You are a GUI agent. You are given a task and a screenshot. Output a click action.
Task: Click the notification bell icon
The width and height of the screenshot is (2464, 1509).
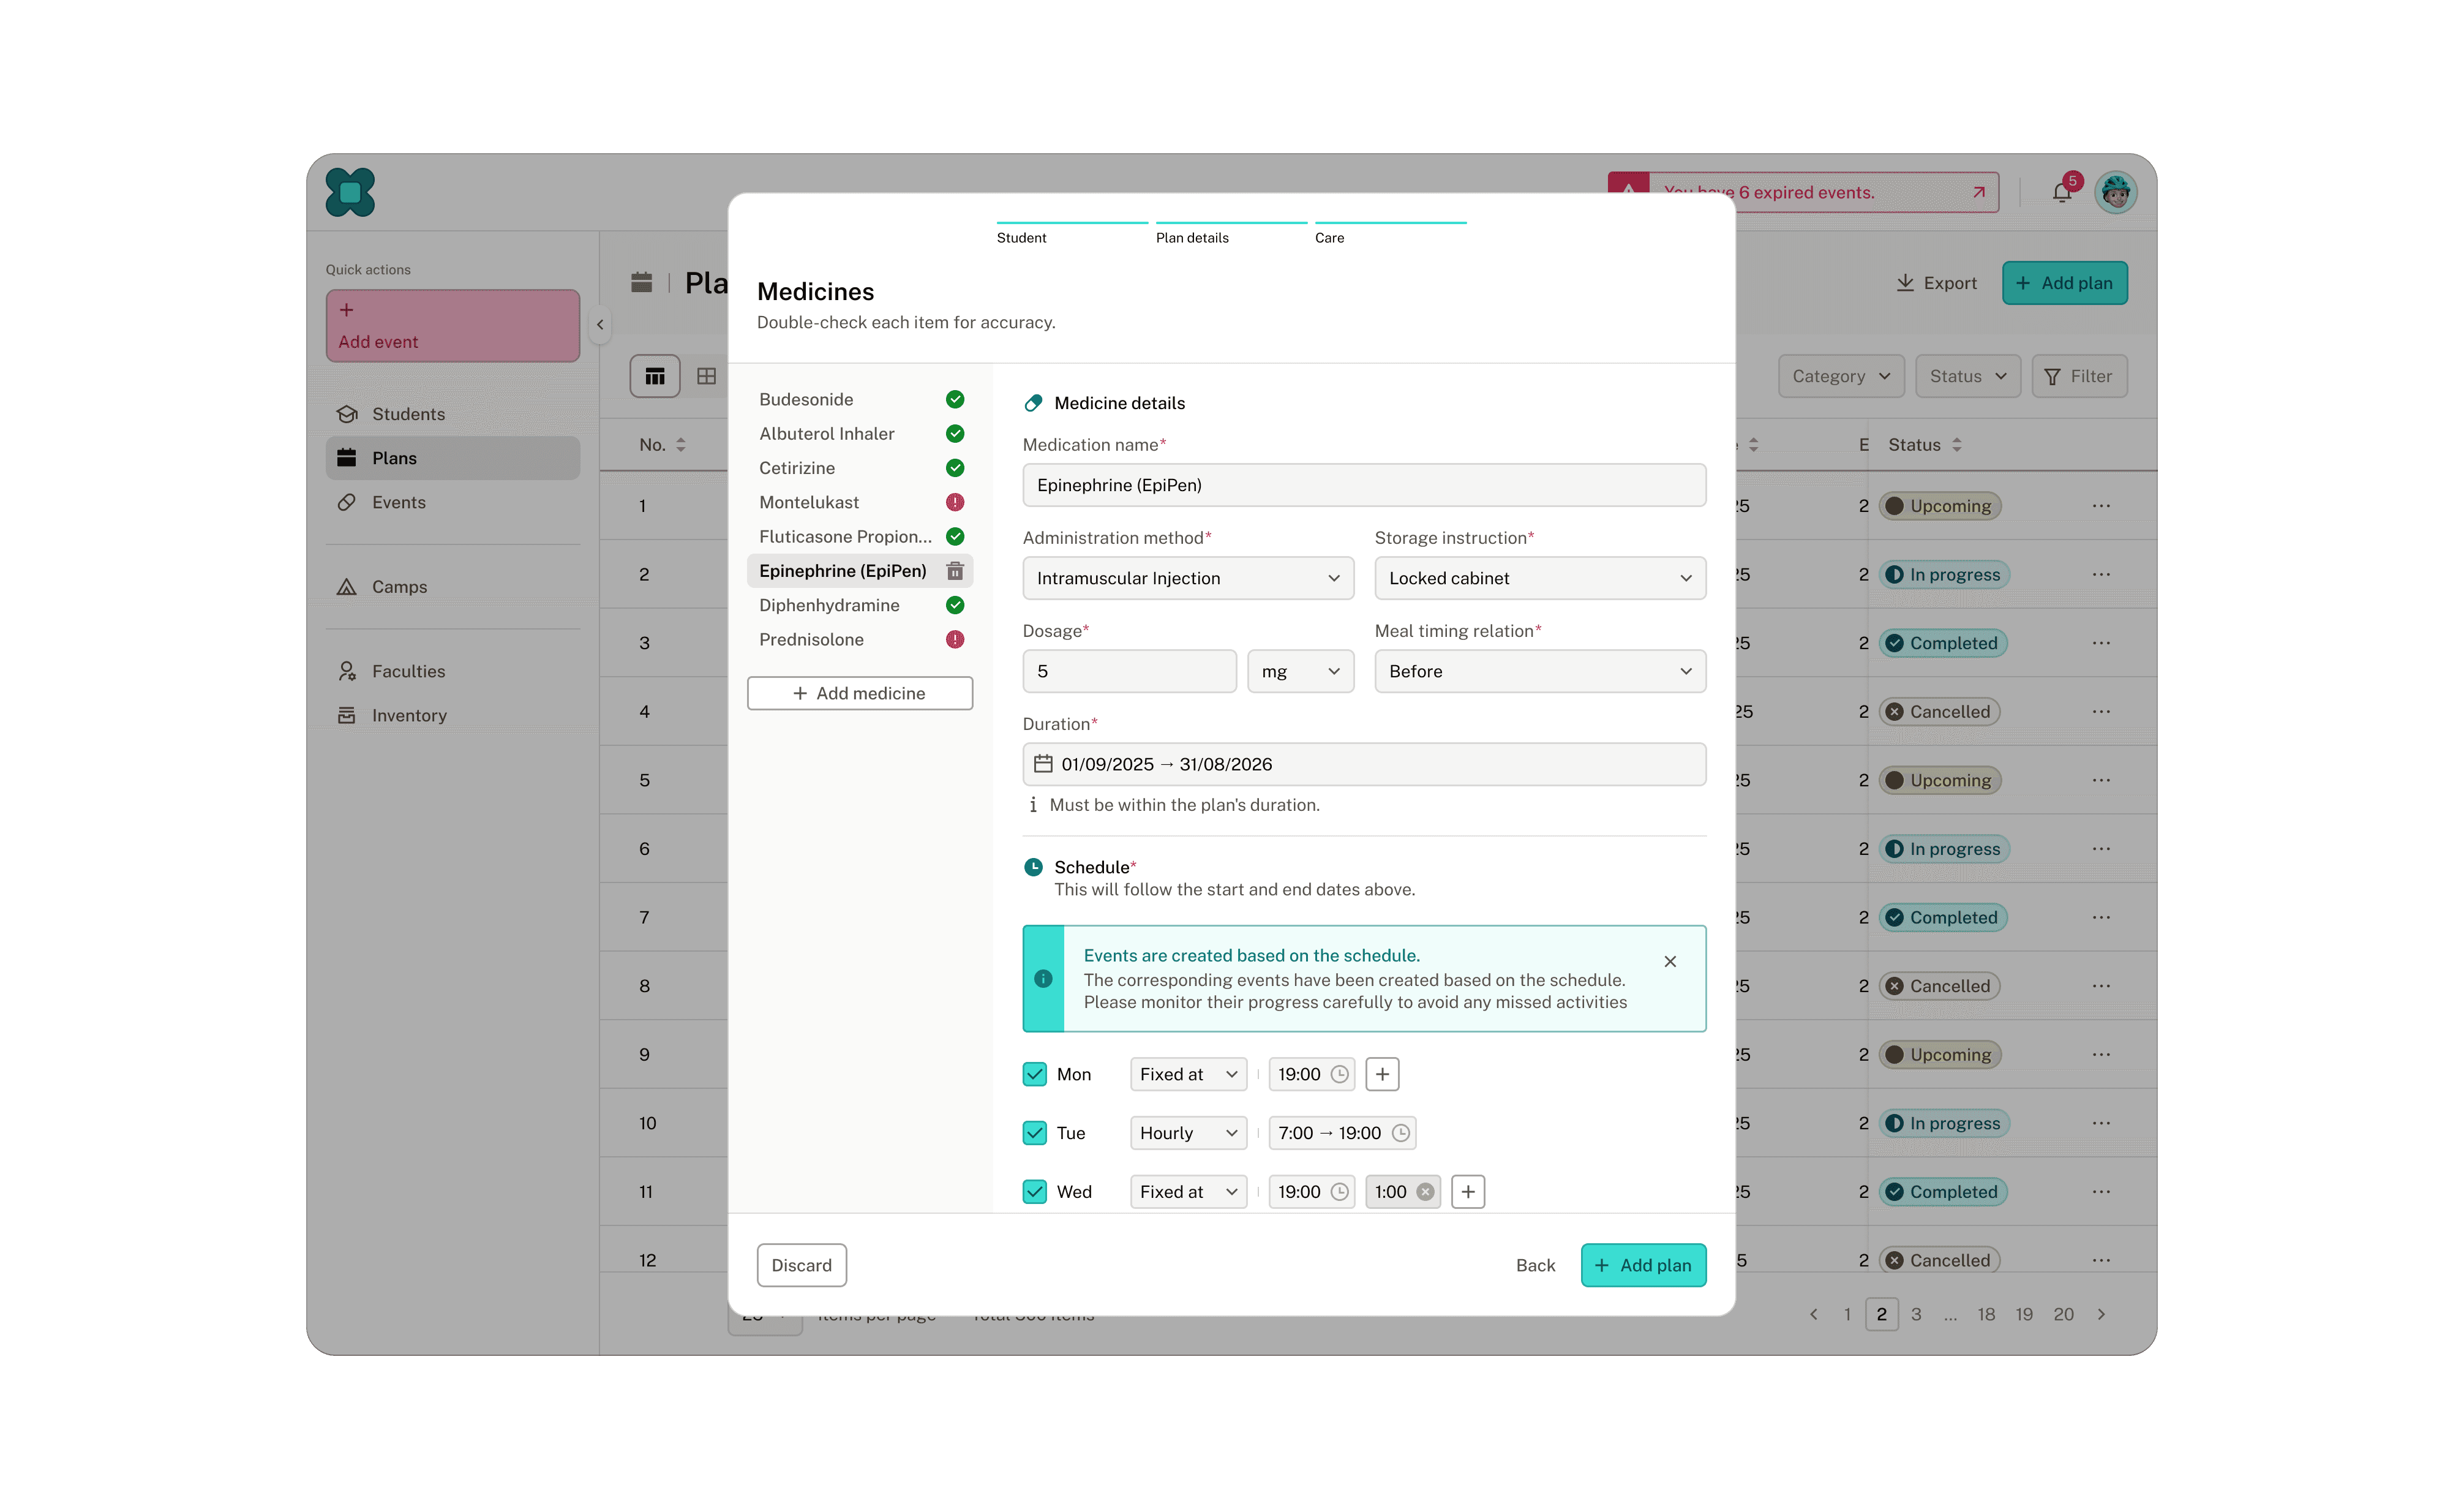click(x=2061, y=192)
